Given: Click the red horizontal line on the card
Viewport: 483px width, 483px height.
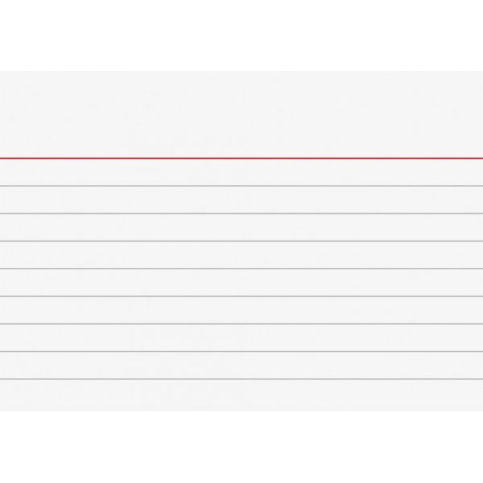Looking at the screenshot, I should tap(242, 158).
